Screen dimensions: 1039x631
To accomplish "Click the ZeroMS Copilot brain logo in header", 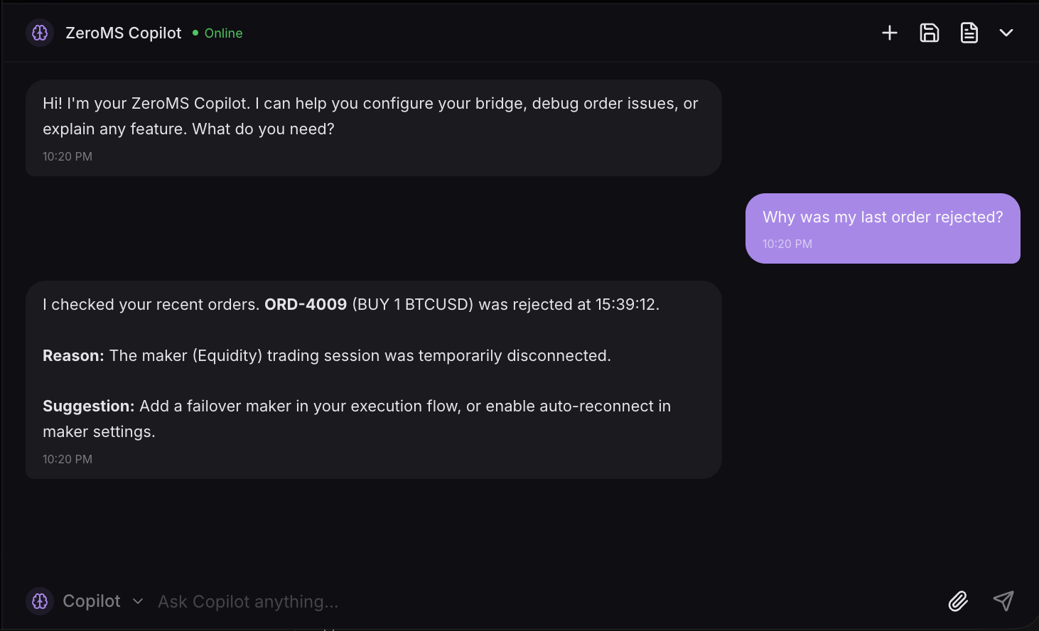I will coord(39,32).
